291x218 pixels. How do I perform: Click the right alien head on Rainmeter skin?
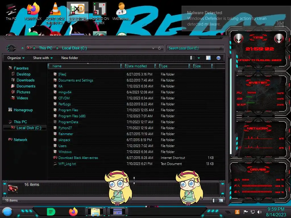click(x=279, y=38)
